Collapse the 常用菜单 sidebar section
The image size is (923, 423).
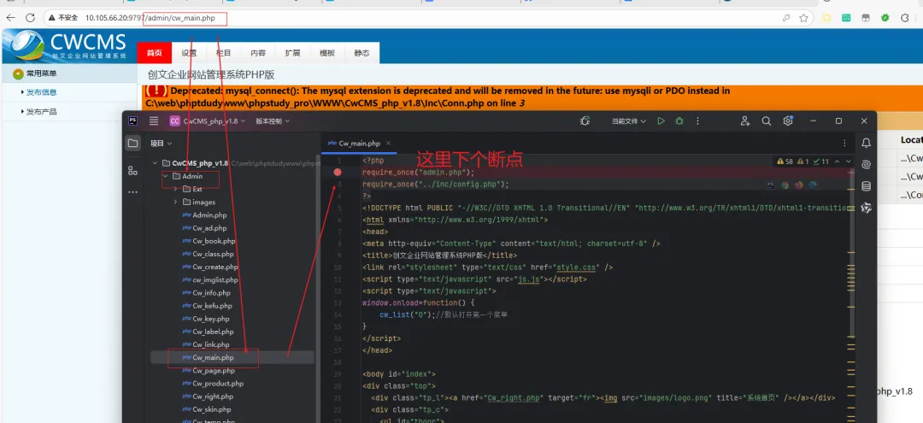(18, 74)
